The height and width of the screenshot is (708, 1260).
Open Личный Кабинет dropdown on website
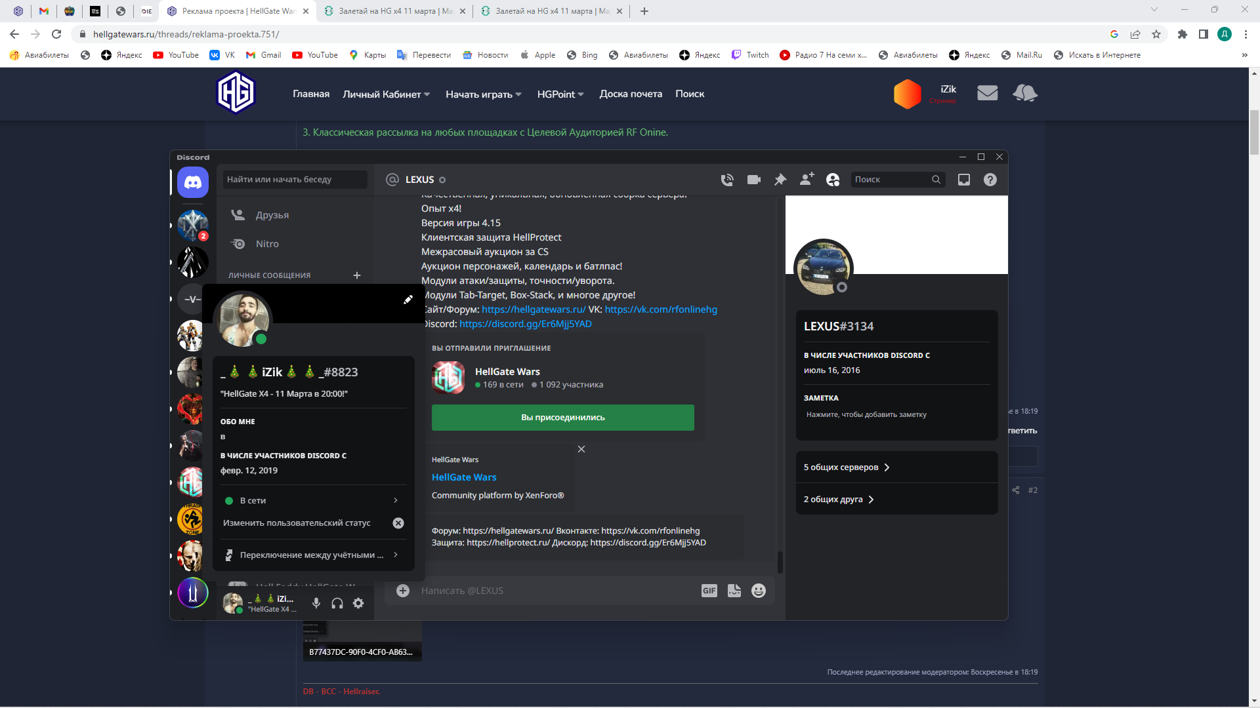coord(387,94)
